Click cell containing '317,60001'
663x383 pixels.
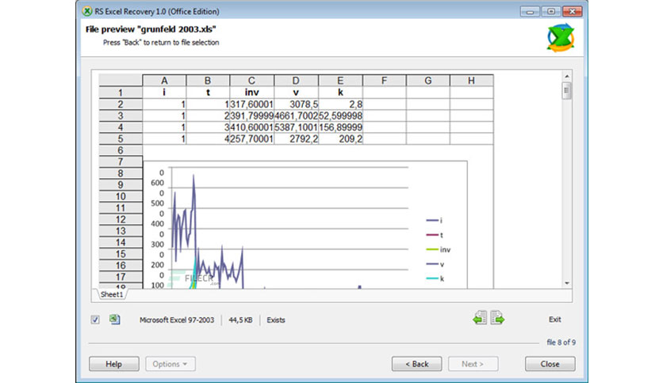[251, 104]
